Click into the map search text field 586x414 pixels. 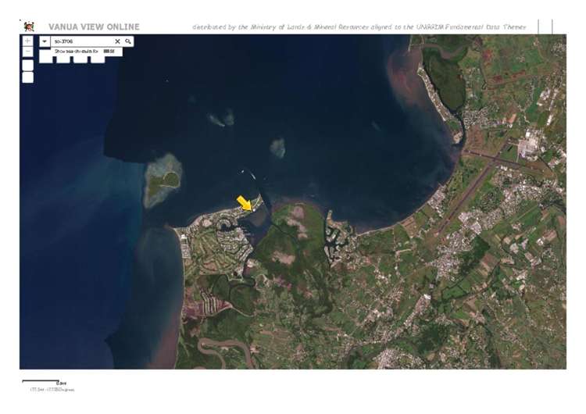click(x=81, y=41)
